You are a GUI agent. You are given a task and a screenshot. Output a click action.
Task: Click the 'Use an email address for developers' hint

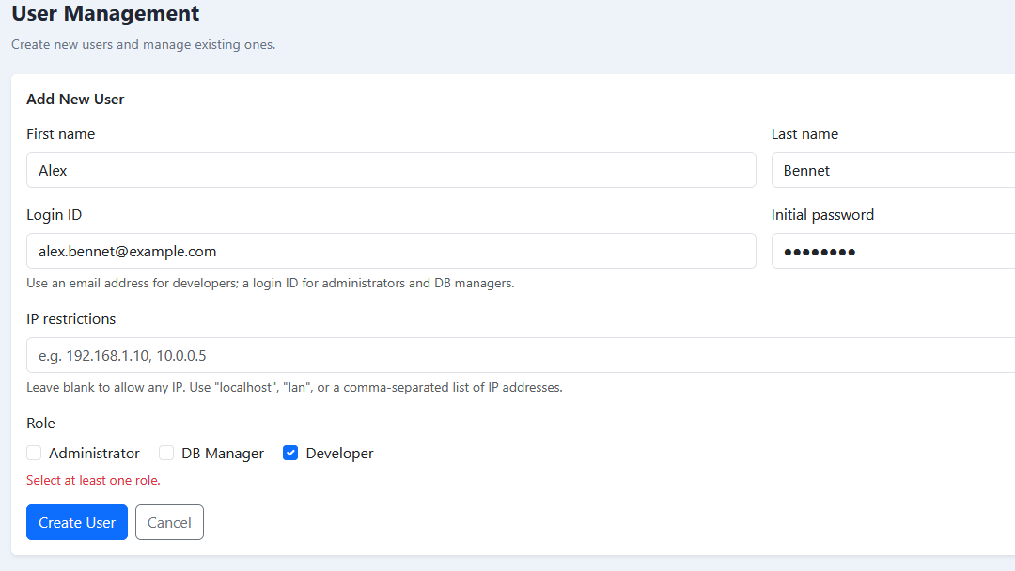click(x=271, y=284)
